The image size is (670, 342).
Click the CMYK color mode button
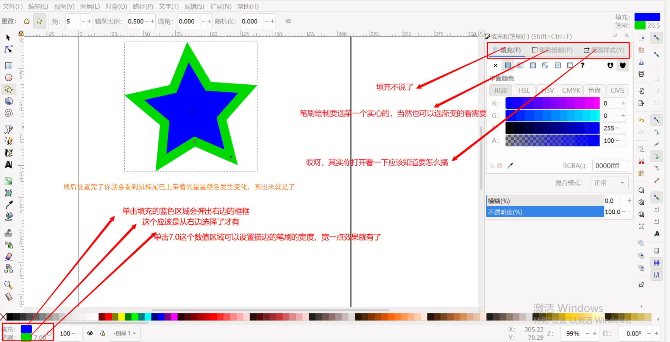[x=571, y=90]
